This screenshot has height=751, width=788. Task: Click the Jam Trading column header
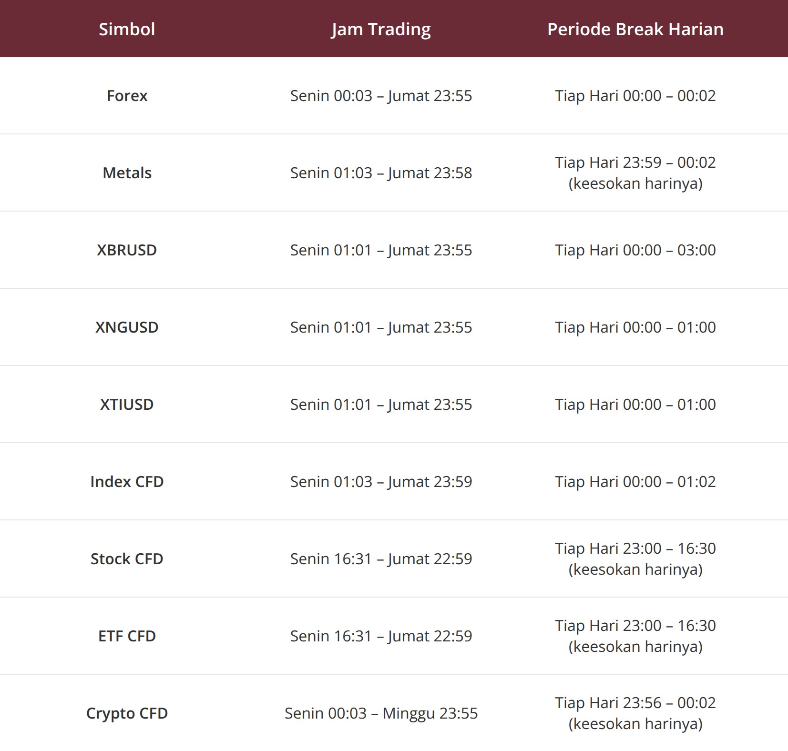pos(381,29)
